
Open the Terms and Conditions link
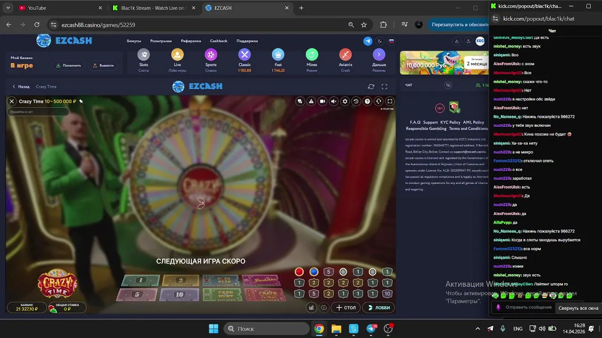(468, 129)
